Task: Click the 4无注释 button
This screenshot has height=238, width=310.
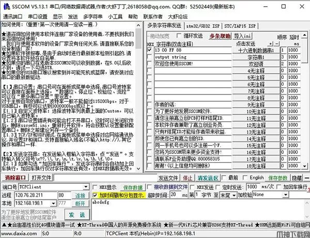Action: pos(256,71)
